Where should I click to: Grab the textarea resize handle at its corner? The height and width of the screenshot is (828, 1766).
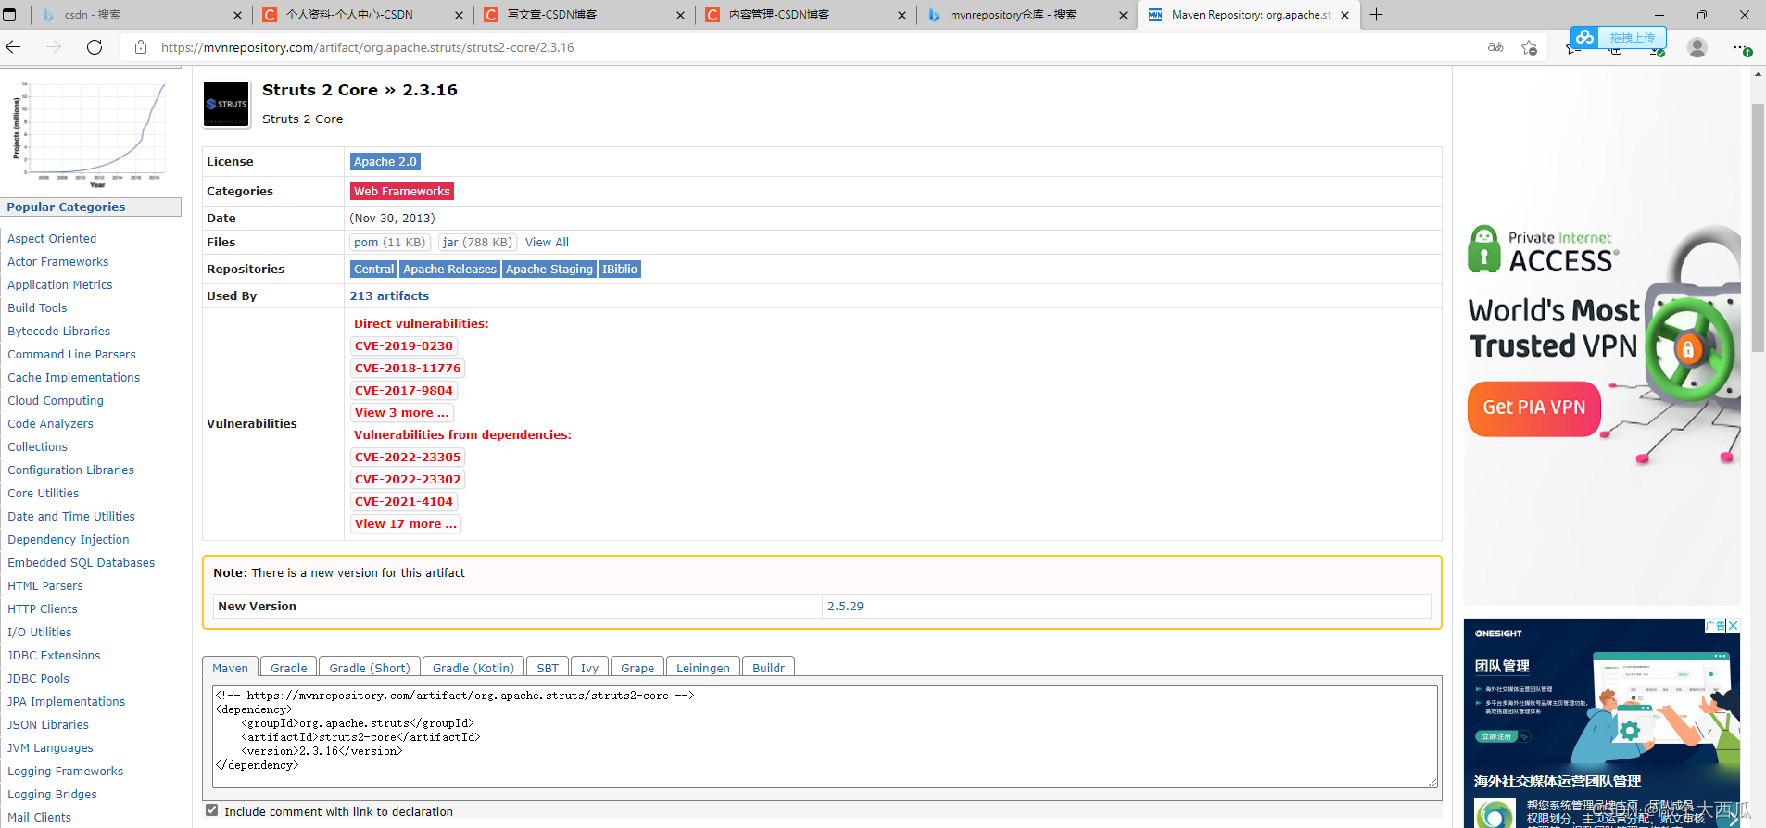[x=1432, y=783]
